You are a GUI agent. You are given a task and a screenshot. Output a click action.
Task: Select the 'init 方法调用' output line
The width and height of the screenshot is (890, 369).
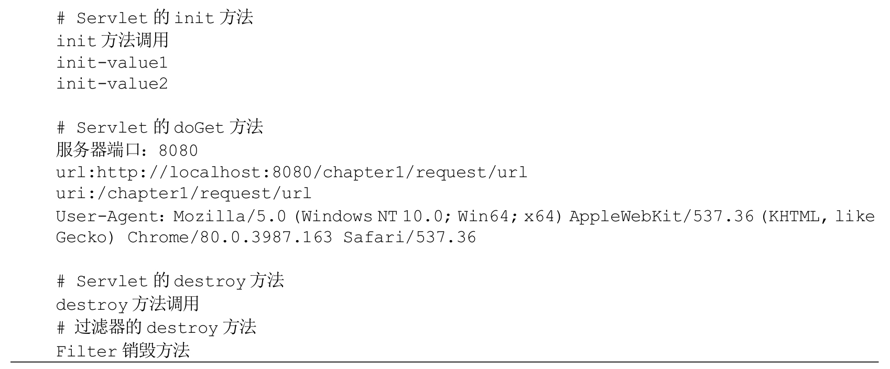pyautogui.click(x=112, y=40)
